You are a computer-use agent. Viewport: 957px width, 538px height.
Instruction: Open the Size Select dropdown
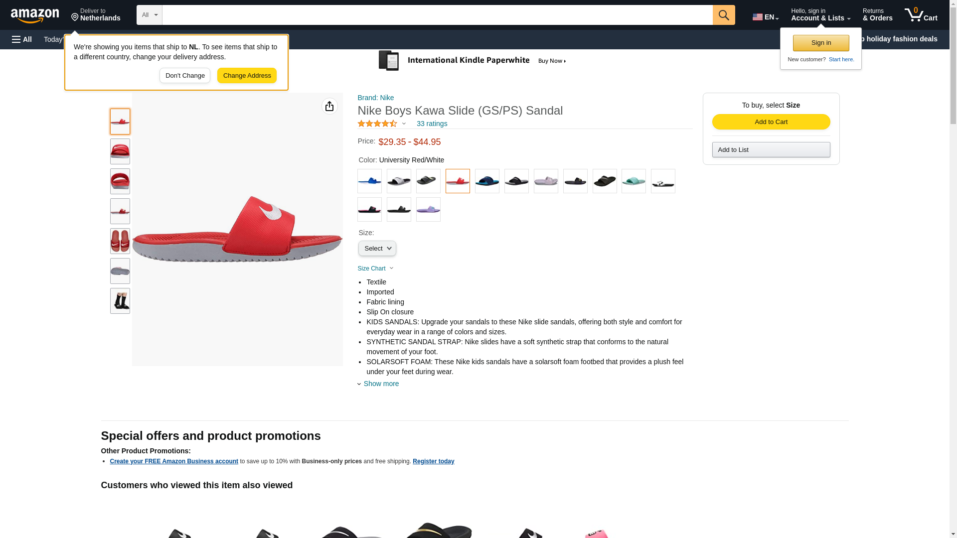pyautogui.click(x=377, y=249)
